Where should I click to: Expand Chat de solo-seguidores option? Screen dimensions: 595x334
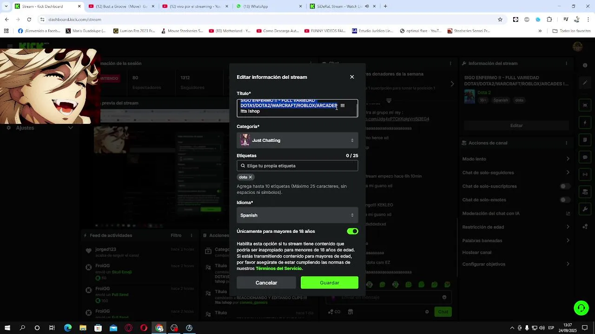(516, 173)
